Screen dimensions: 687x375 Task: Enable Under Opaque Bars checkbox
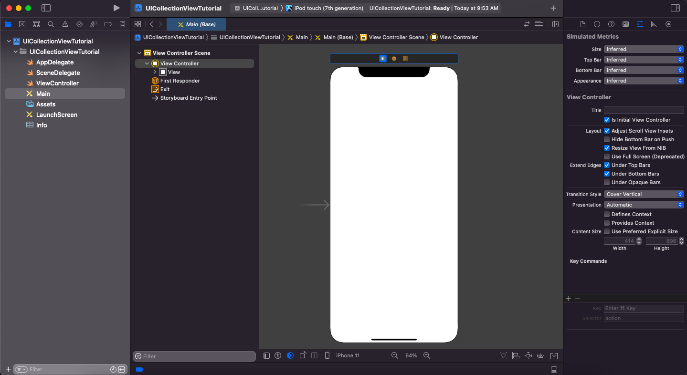pos(607,182)
